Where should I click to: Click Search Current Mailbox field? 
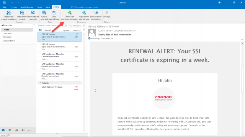point(51,25)
